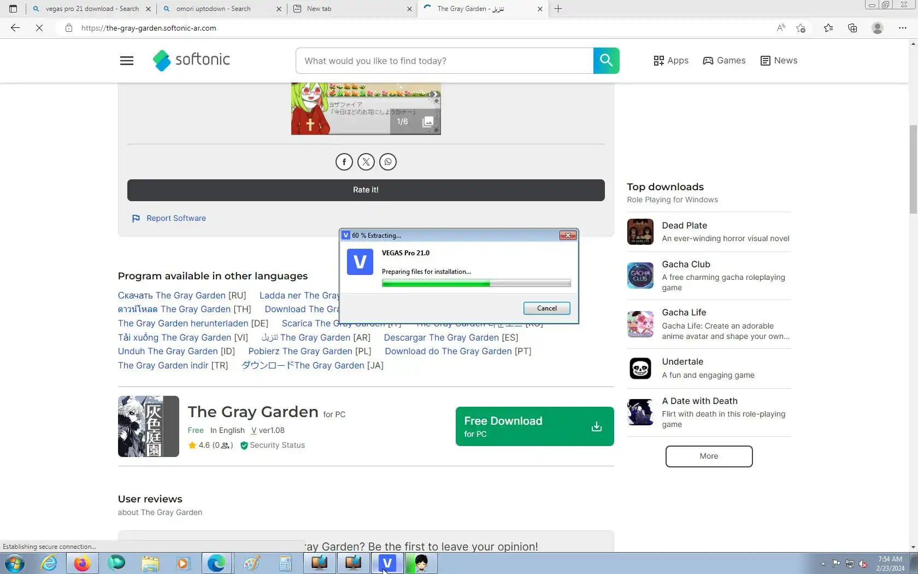
Task: Share on WhatsApp
Action: 388,162
